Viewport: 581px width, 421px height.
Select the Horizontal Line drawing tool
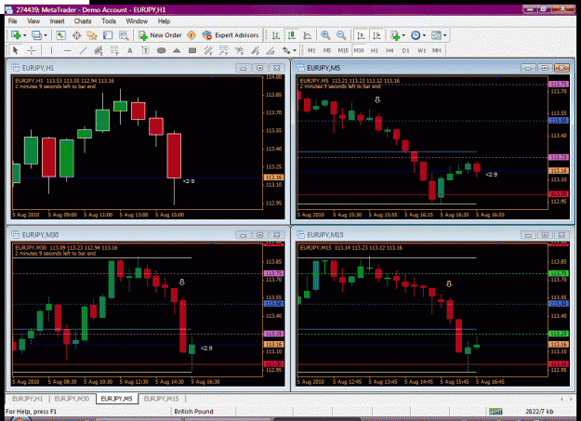[67, 50]
